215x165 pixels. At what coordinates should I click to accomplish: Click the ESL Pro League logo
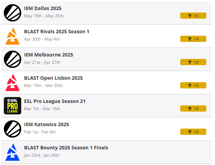pyautogui.click(x=13, y=106)
